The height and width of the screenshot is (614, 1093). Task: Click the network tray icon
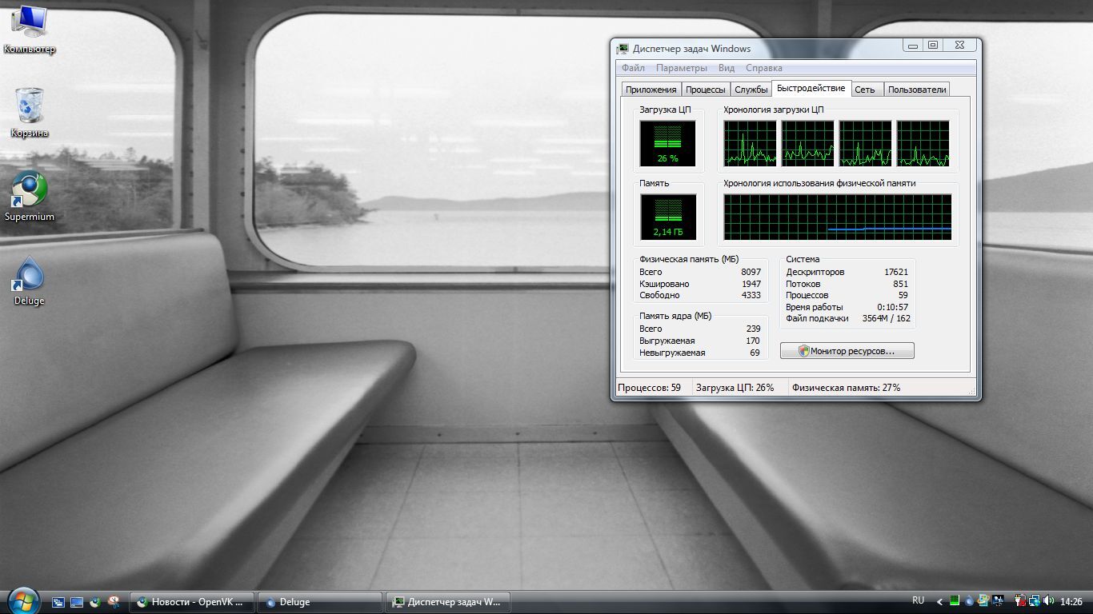tap(1035, 601)
